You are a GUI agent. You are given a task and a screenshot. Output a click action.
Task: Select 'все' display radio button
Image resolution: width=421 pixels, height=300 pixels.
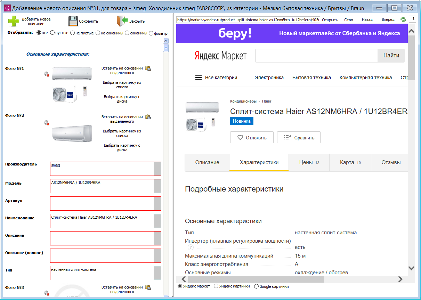pyautogui.click(x=39, y=33)
